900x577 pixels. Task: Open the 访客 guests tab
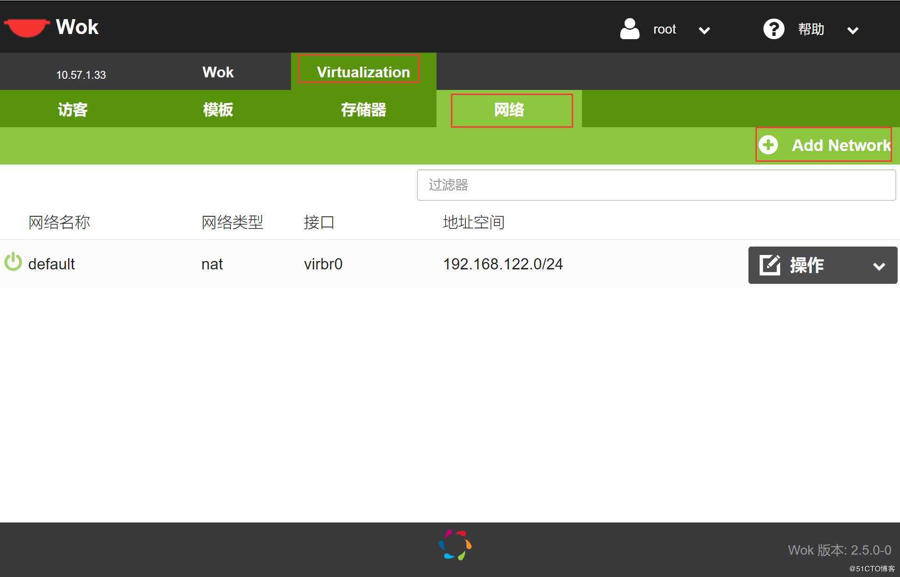[x=72, y=109]
